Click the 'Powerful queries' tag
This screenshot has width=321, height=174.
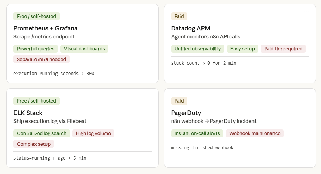coord(35,49)
